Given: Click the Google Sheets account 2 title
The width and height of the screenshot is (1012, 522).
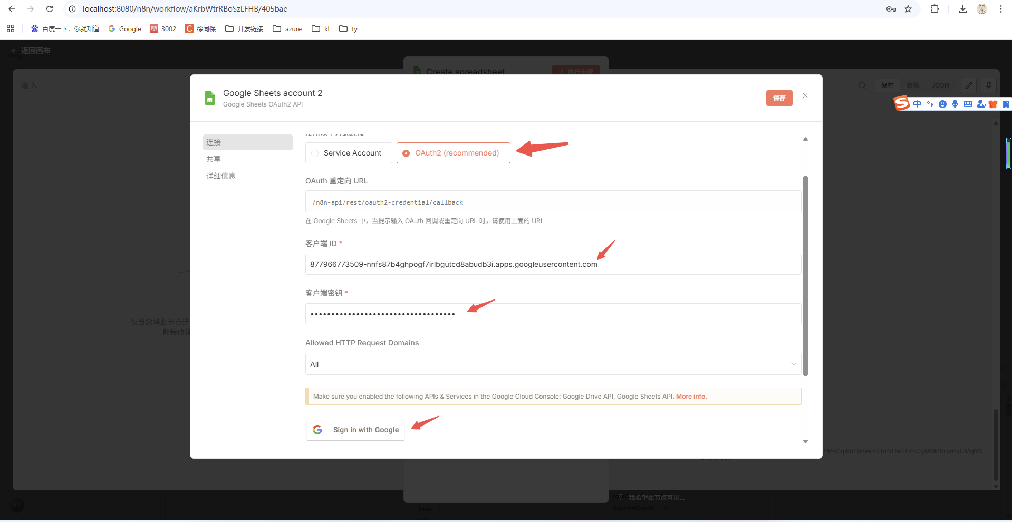Looking at the screenshot, I should click(273, 93).
